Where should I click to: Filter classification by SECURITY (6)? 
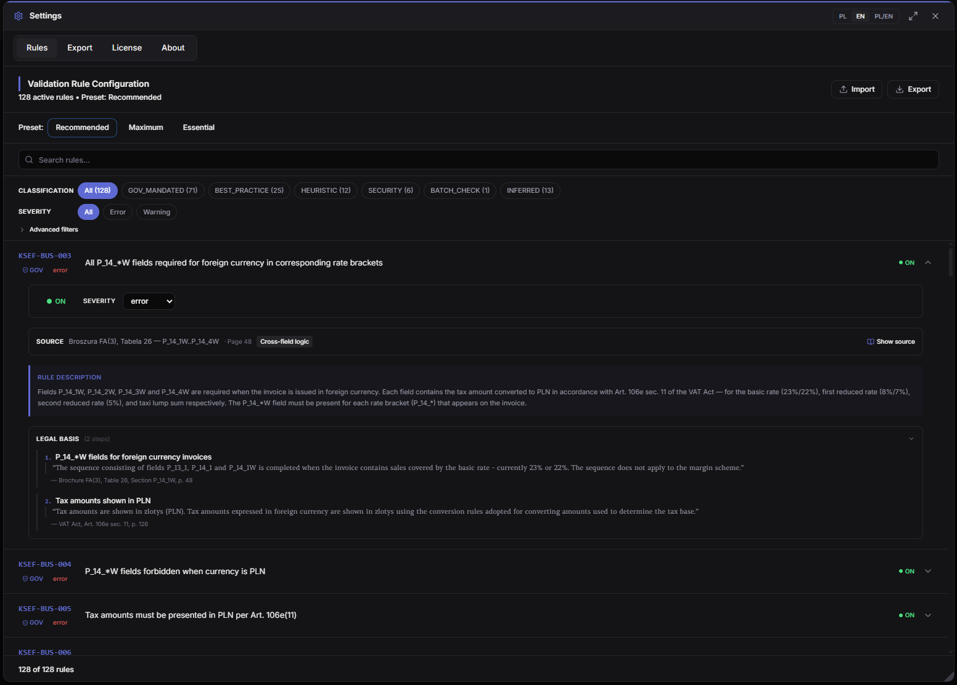coord(390,191)
